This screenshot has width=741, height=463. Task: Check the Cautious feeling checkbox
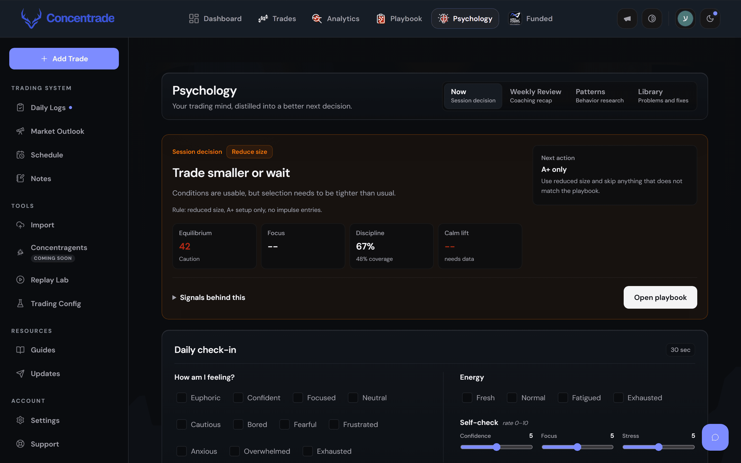click(x=182, y=424)
